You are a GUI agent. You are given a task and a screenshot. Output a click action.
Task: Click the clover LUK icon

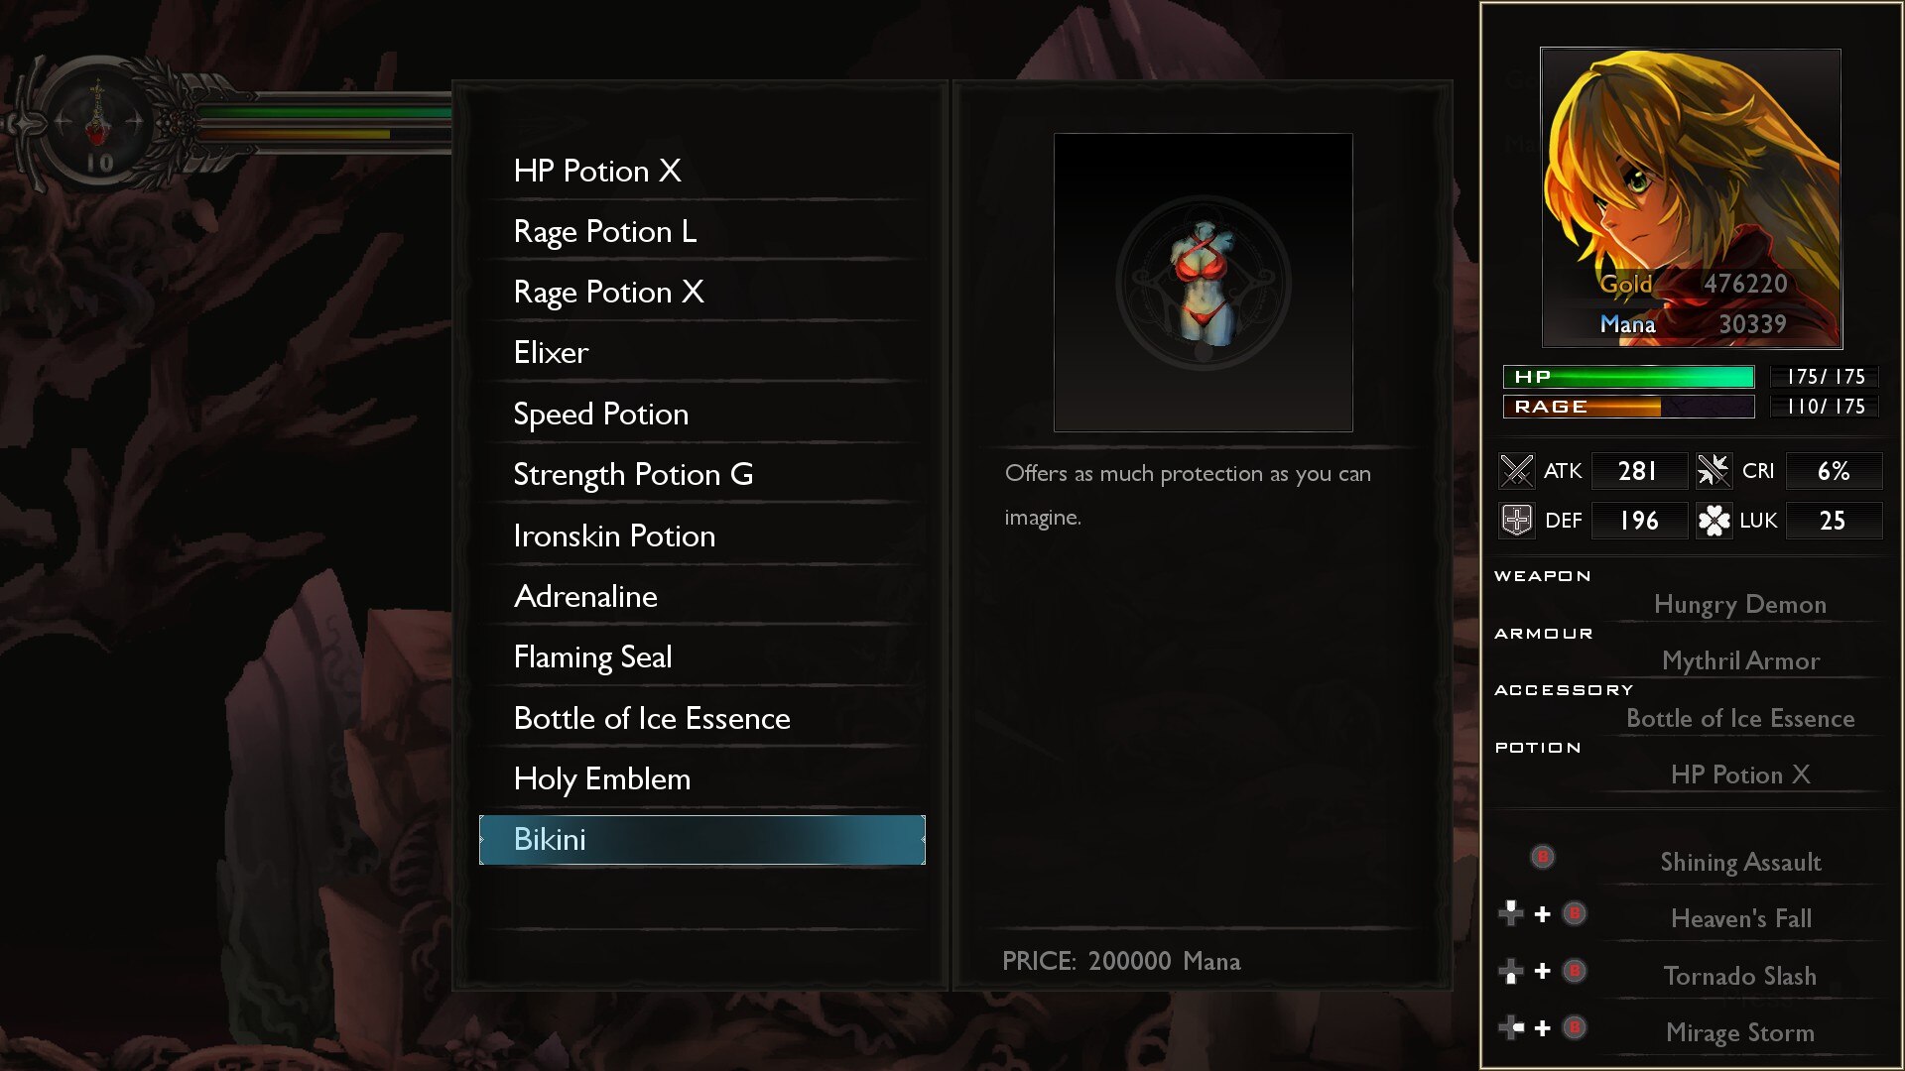(1714, 521)
